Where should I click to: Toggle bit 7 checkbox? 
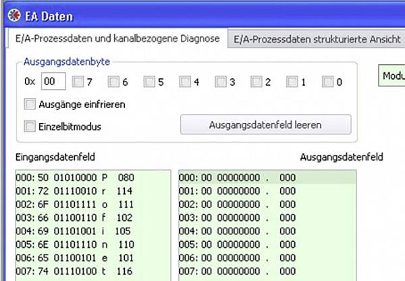click(78, 82)
